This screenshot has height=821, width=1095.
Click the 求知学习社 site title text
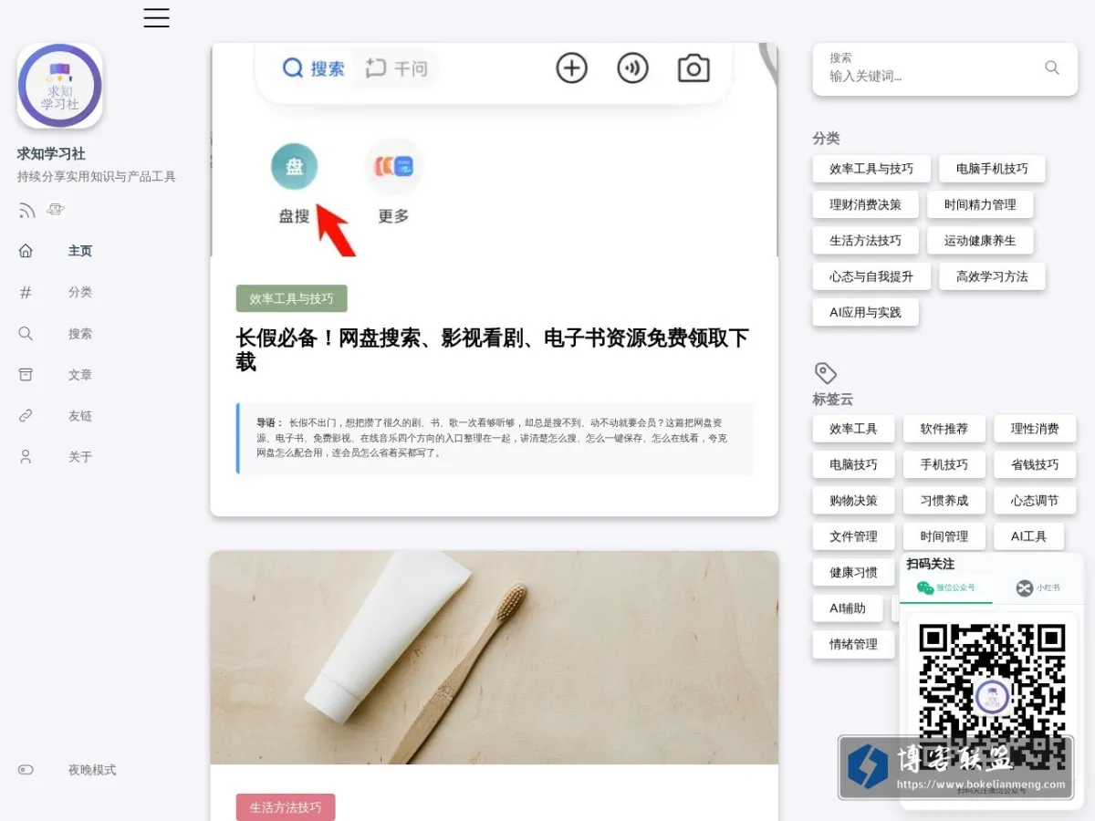click(x=51, y=154)
